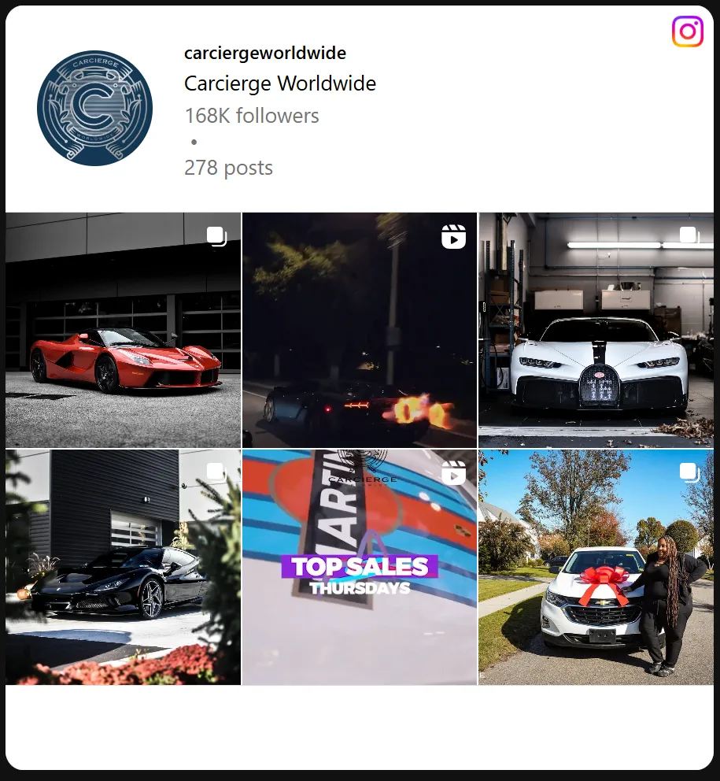View the 168K followers count
This screenshot has height=781, width=720.
252,116
